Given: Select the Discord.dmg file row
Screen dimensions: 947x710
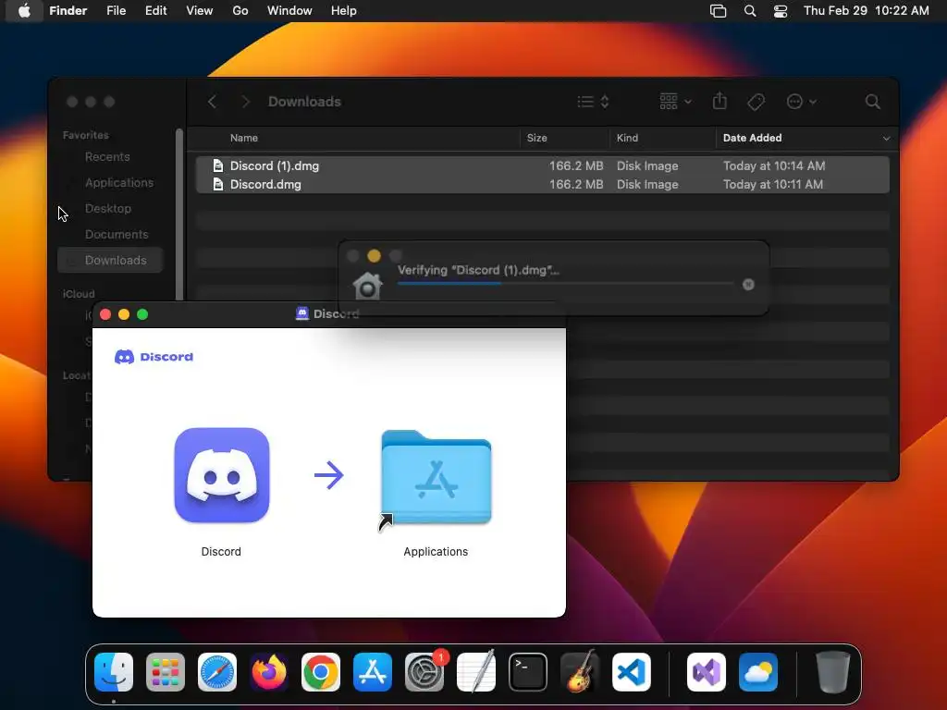Looking at the screenshot, I should click(x=542, y=185).
